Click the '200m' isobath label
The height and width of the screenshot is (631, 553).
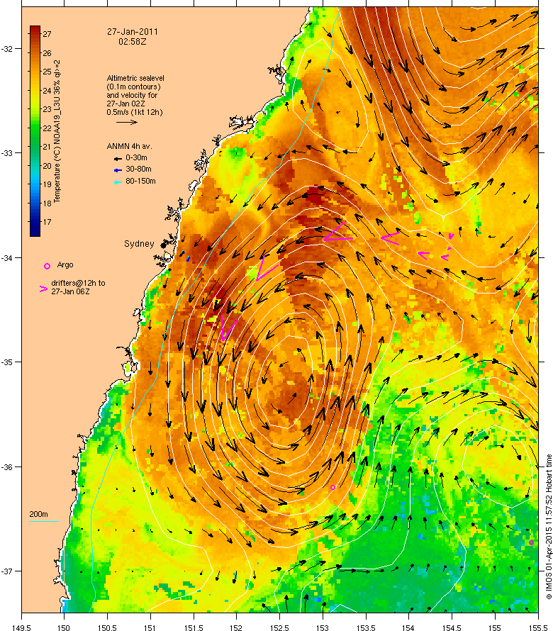coord(38,514)
